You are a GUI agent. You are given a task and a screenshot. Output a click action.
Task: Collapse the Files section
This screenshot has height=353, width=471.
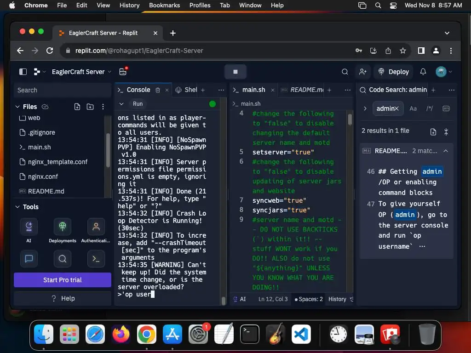[x=17, y=107]
